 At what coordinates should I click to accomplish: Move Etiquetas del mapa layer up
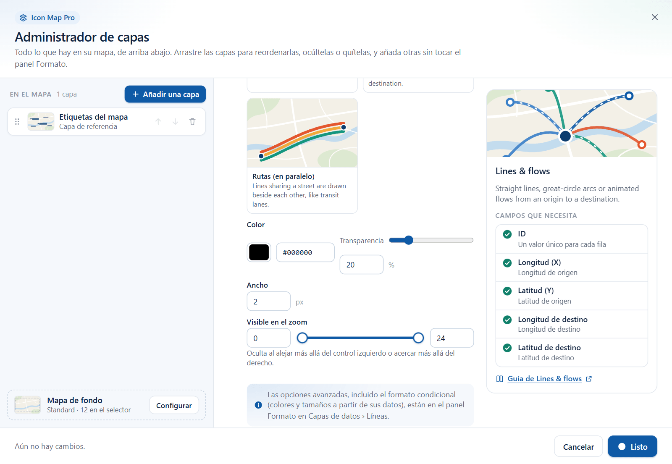point(158,121)
